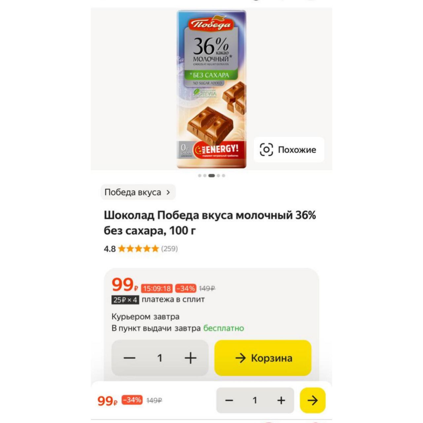Select the chocolate bar product image

coord(211,89)
